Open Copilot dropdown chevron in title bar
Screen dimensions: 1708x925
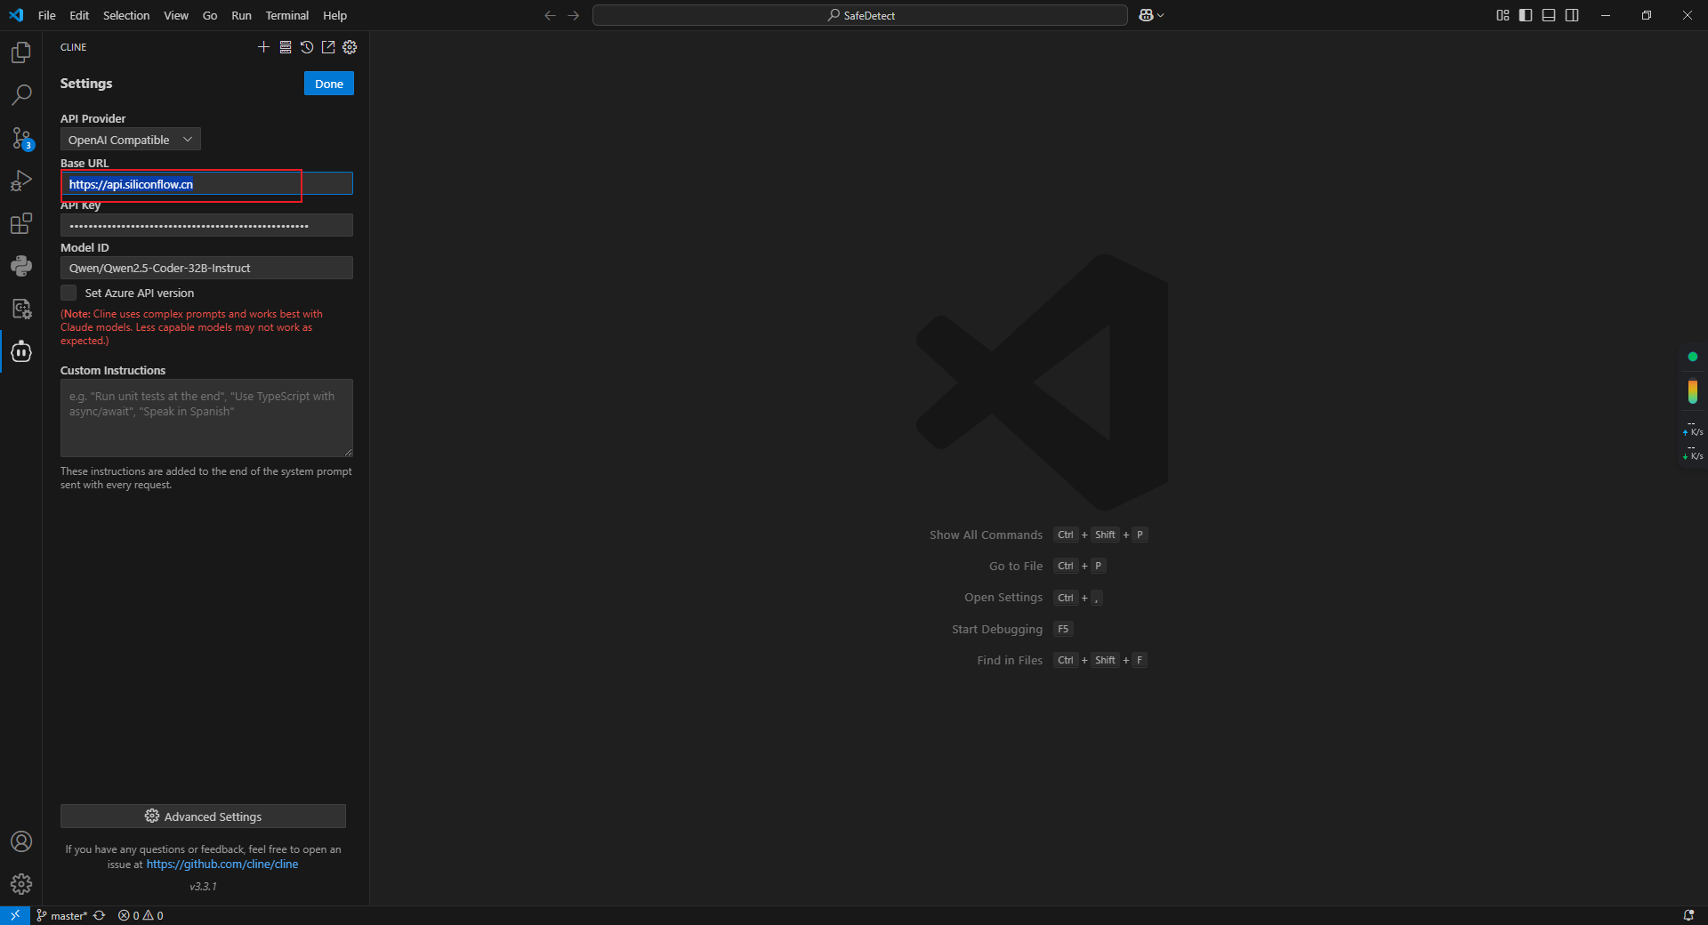(x=1160, y=15)
